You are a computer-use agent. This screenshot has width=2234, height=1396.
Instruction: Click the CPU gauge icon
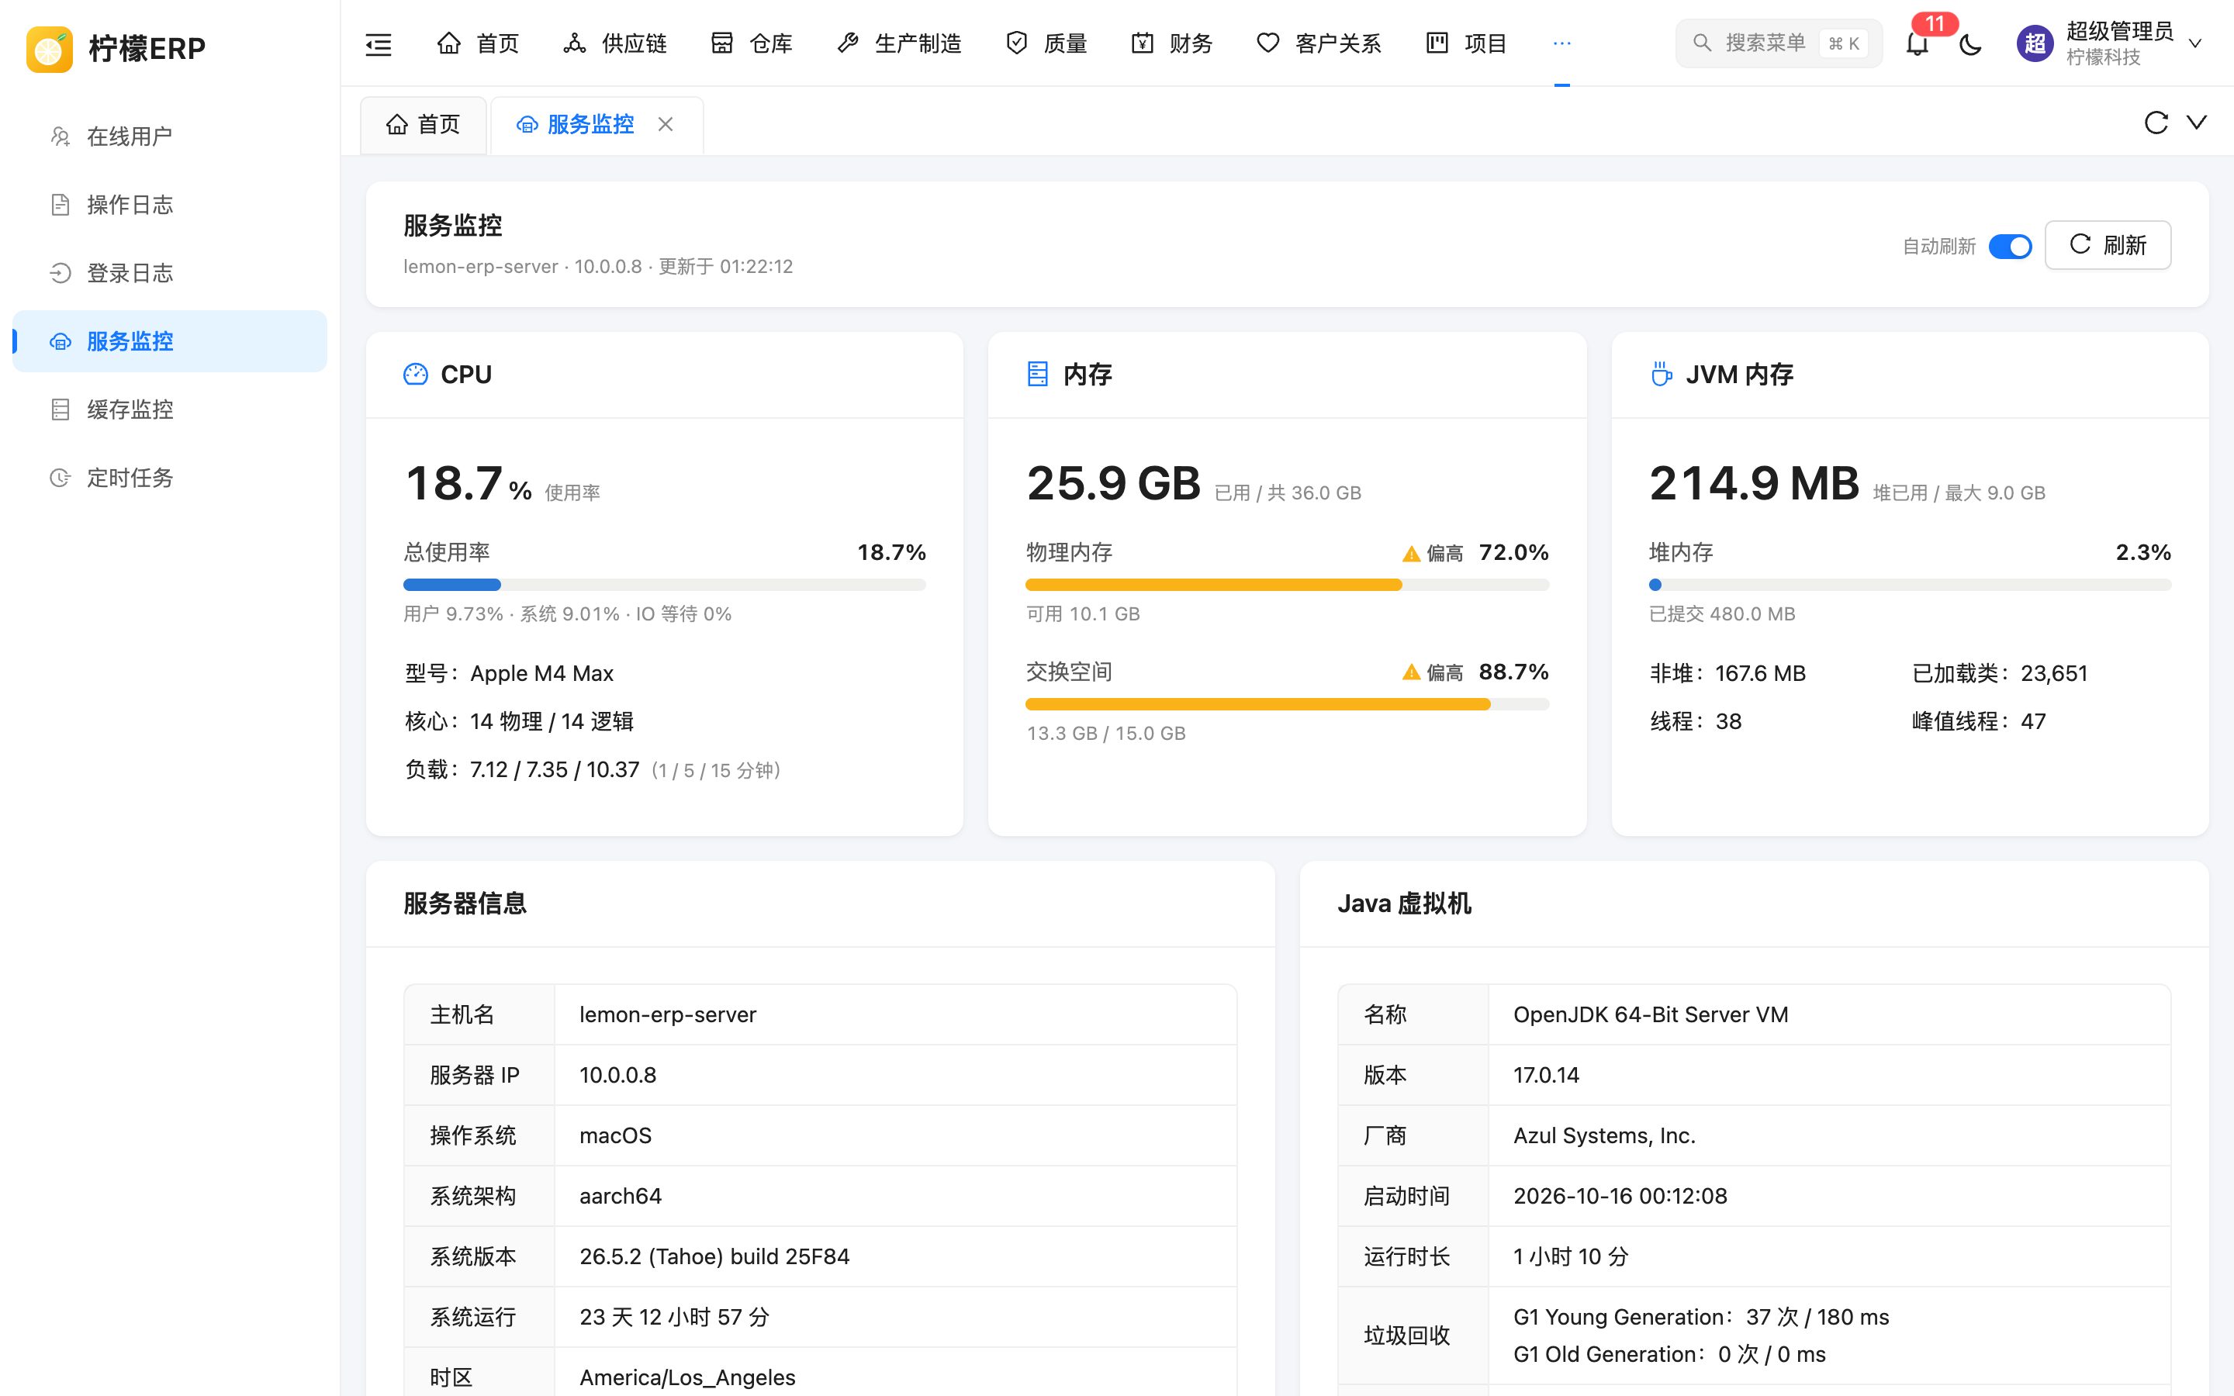point(416,374)
